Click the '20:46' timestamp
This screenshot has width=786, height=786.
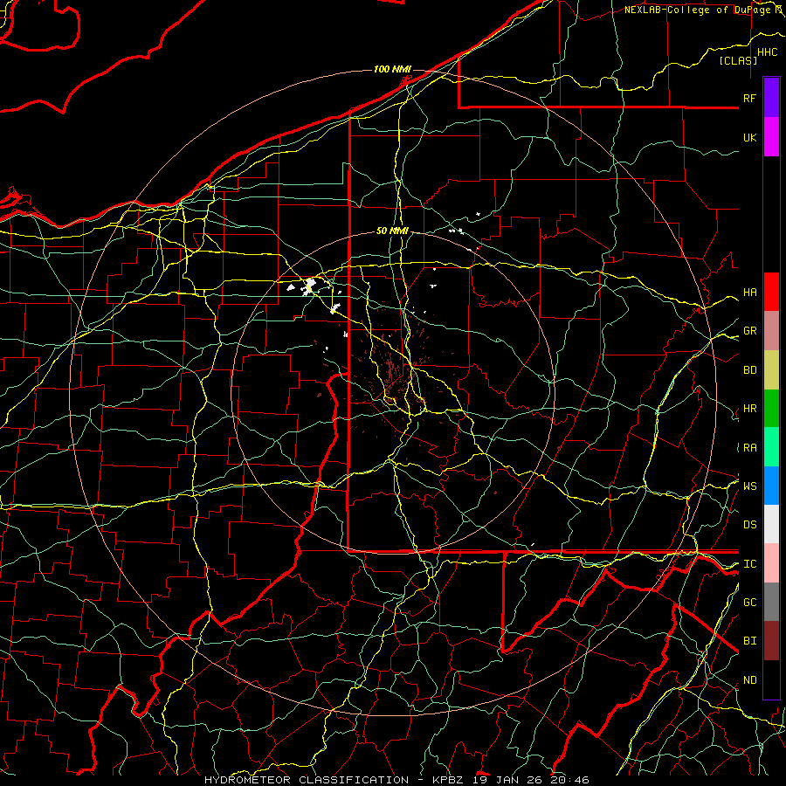pyautogui.click(x=569, y=780)
